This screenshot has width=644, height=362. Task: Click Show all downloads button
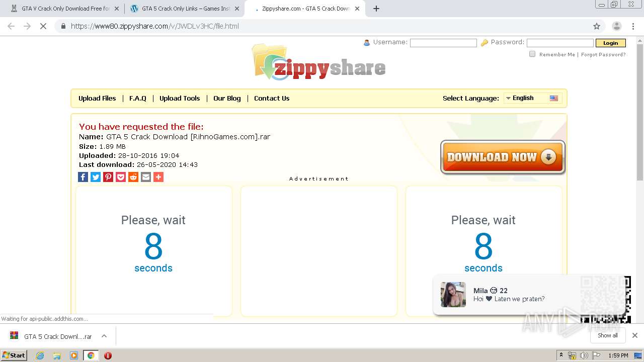pyautogui.click(x=607, y=335)
